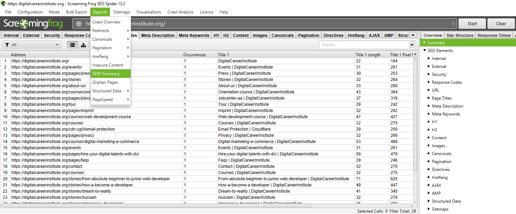This screenshot has width=516, height=214.
Task: Switch to the Internal tab
Action: pos(11,35)
